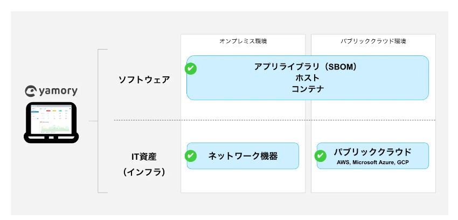This screenshot has width=458, height=220.
Task: Click the パブリッククラウド box title
Action: [x=373, y=152]
